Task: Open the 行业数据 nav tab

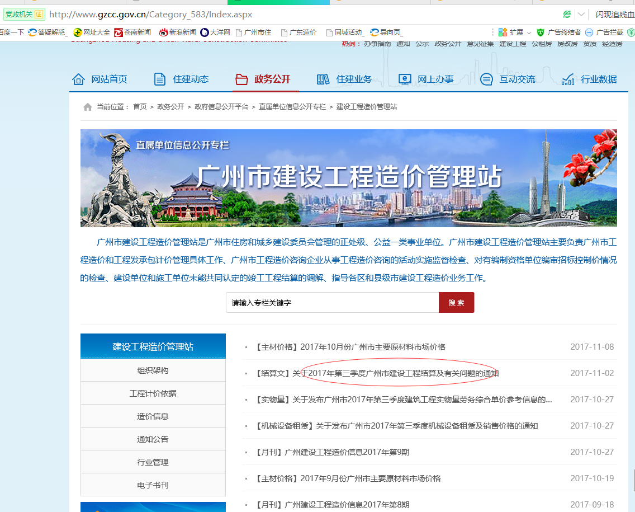Action: pos(590,79)
